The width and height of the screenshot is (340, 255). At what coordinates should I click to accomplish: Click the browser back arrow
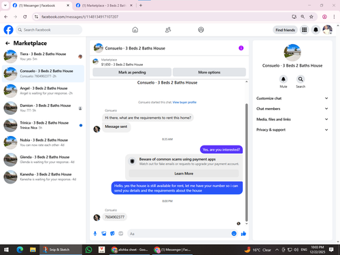[x=6, y=17]
